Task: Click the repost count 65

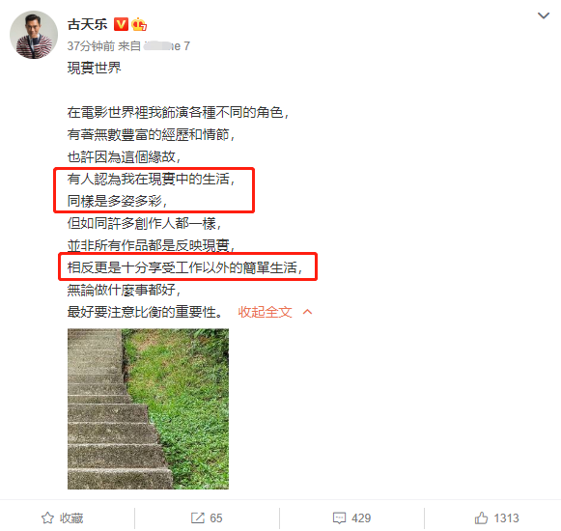Action: (216, 518)
